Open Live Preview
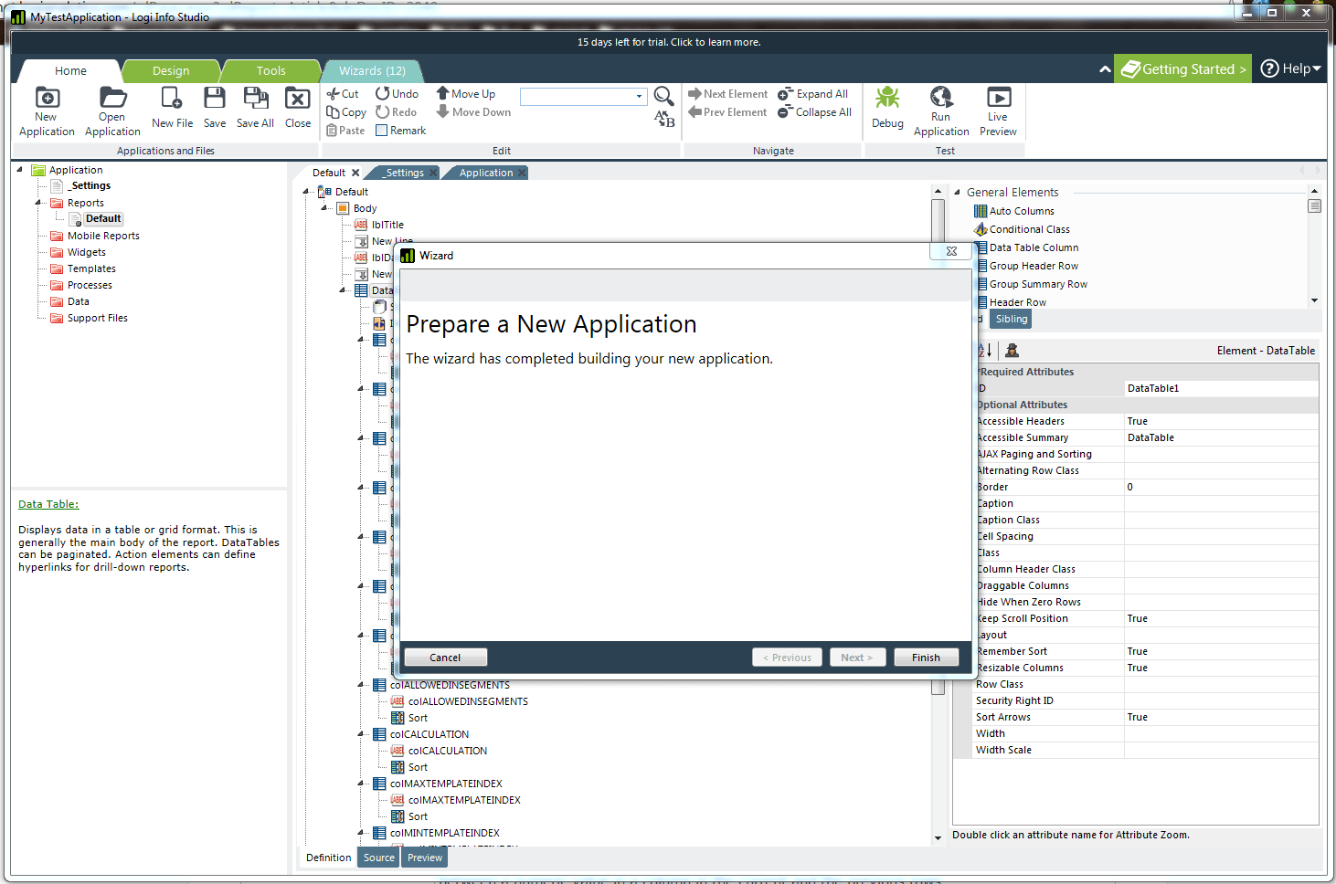 tap(998, 99)
